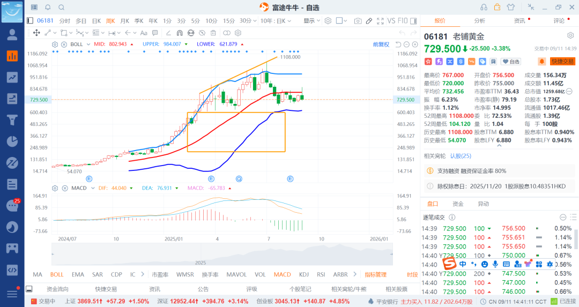
Task: Click the 快捷交易 orange button
Action: (x=562, y=62)
